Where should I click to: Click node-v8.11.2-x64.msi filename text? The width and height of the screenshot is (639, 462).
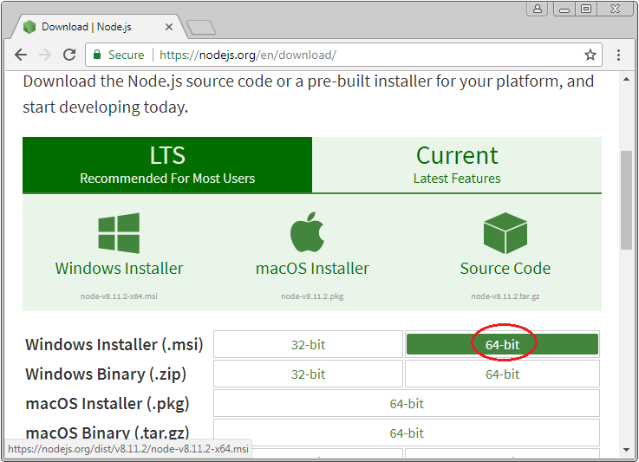(x=119, y=296)
